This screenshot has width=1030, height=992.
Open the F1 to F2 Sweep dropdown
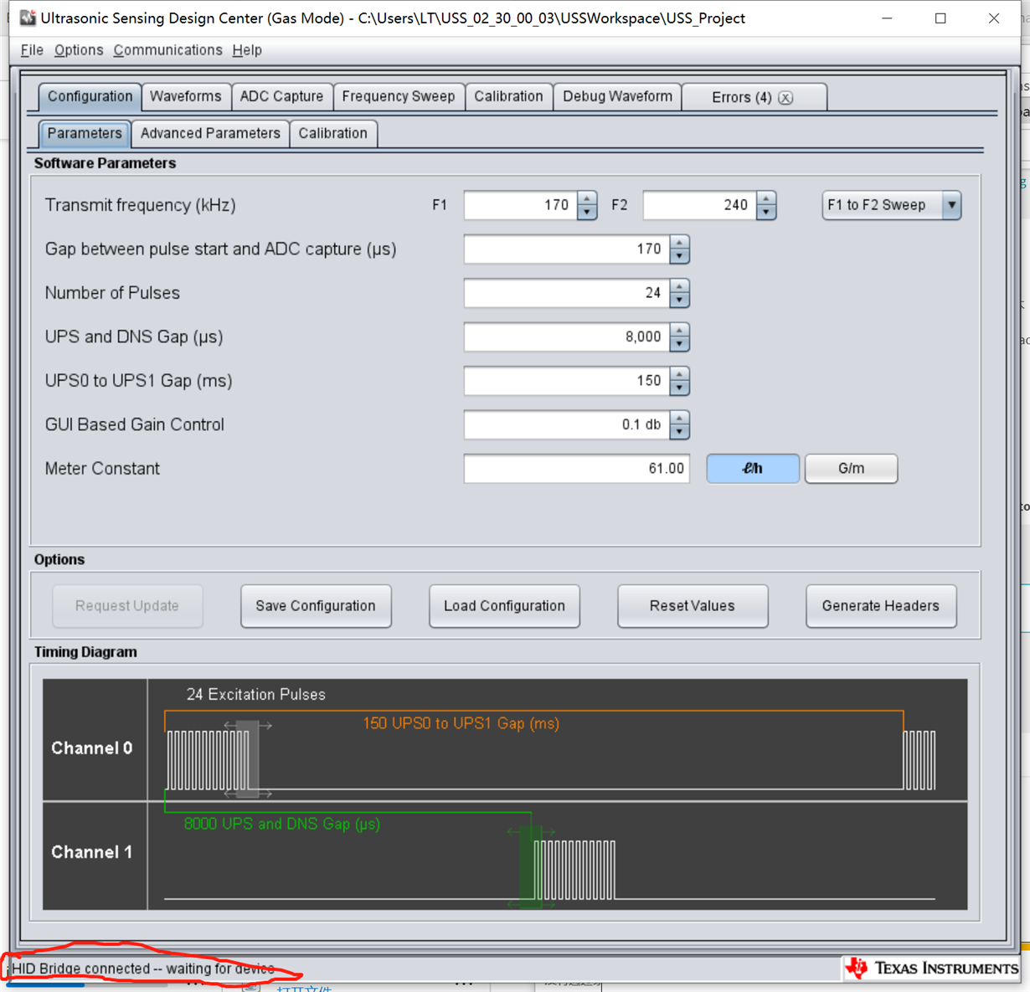pyautogui.click(x=891, y=205)
